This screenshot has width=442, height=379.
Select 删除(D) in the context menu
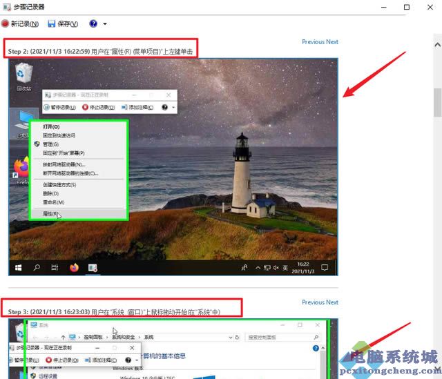pos(50,193)
